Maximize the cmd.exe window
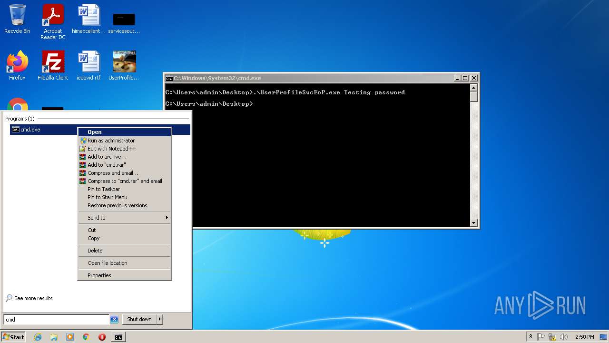This screenshot has height=343, width=609. (465, 78)
